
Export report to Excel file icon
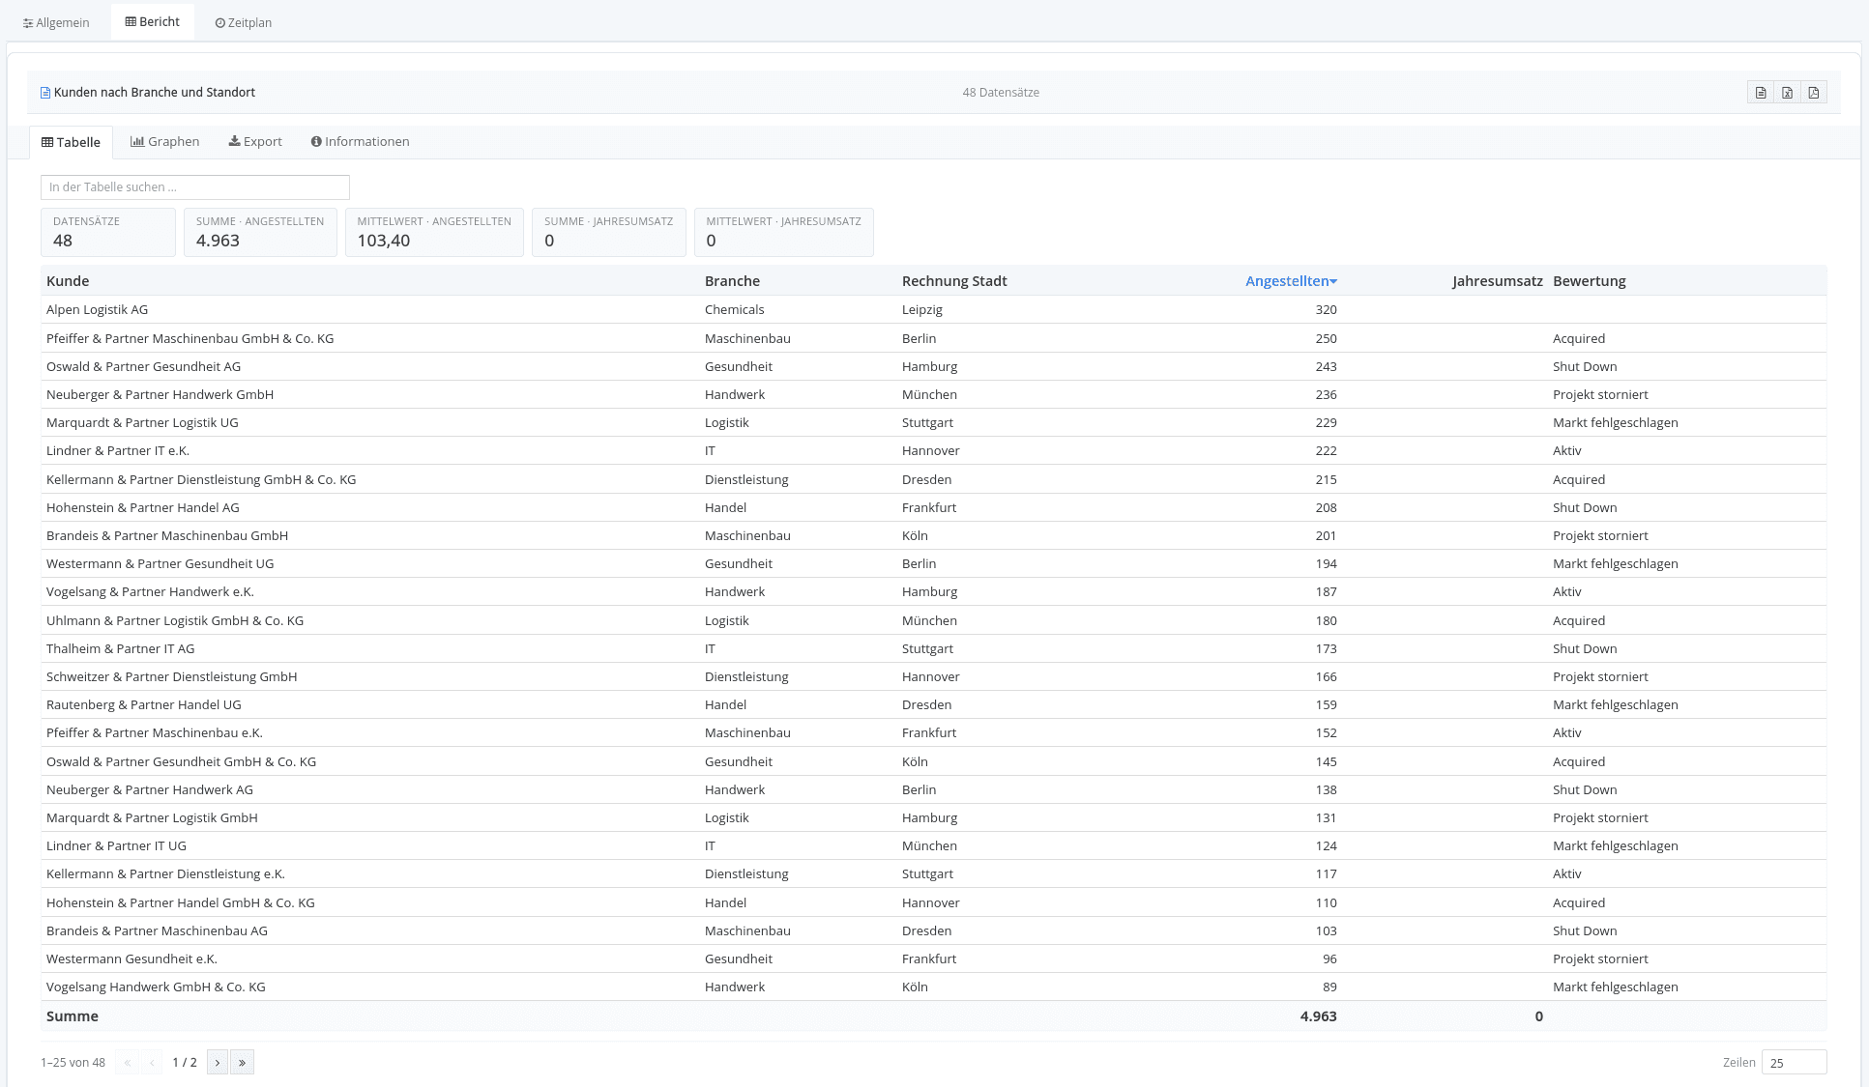coord(1787,93)
